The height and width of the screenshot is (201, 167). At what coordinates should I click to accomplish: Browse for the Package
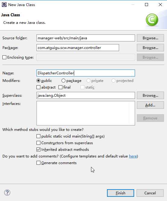coord(150,48)
